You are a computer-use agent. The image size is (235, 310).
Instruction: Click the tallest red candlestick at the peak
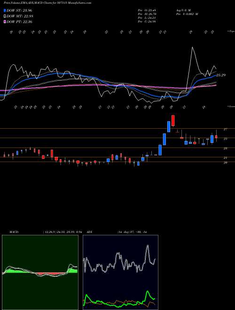[173, 120]
